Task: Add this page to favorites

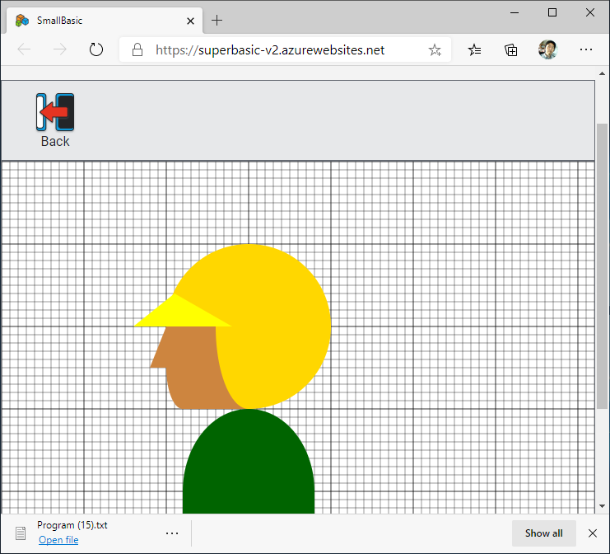Action: point(435,49)
